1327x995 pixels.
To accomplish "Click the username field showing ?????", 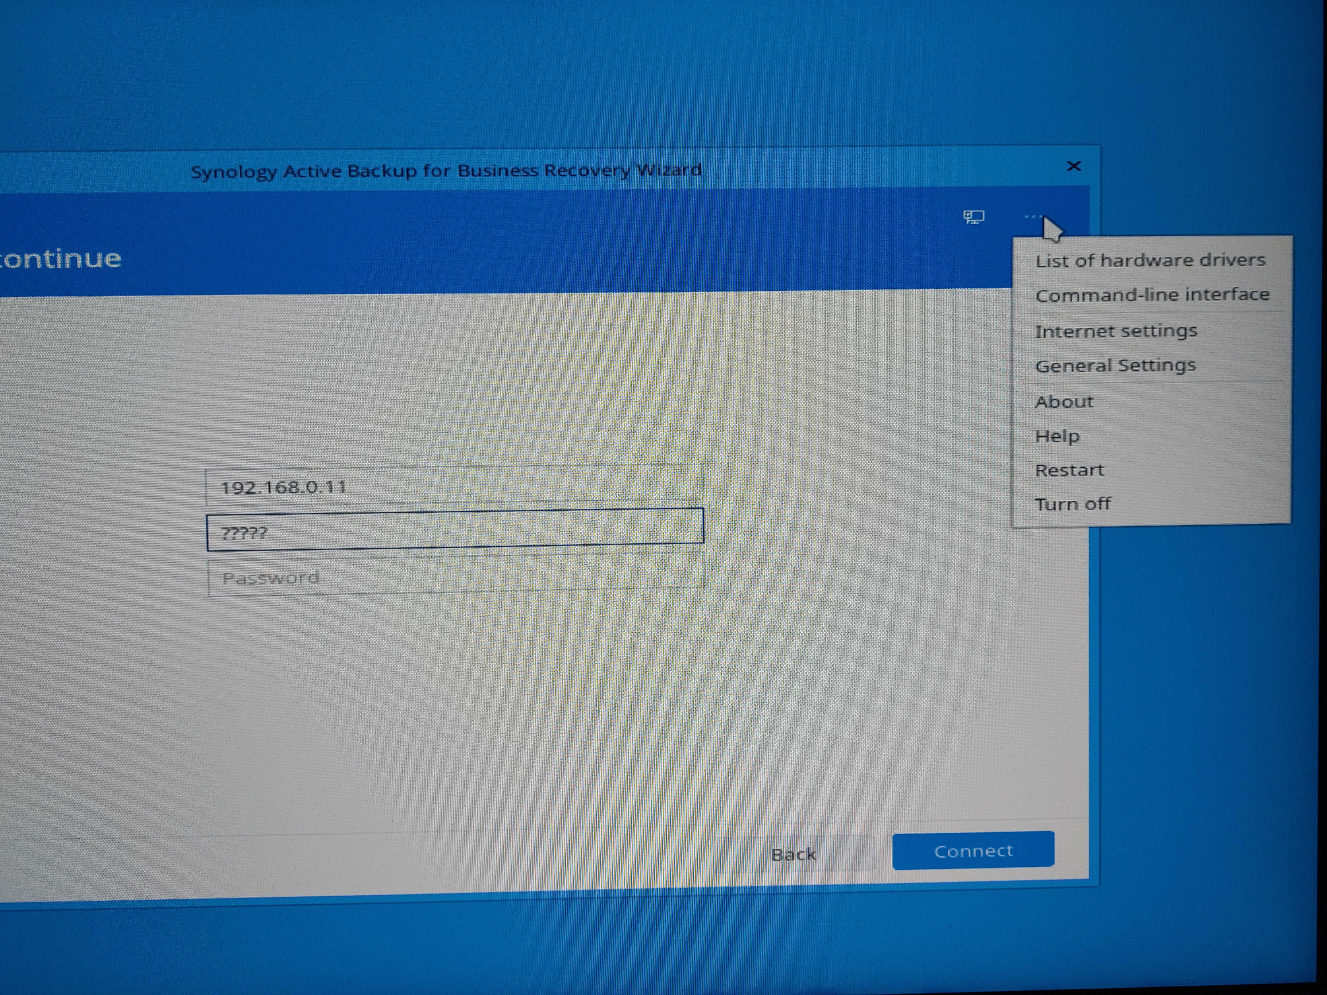I will point(455,530).
